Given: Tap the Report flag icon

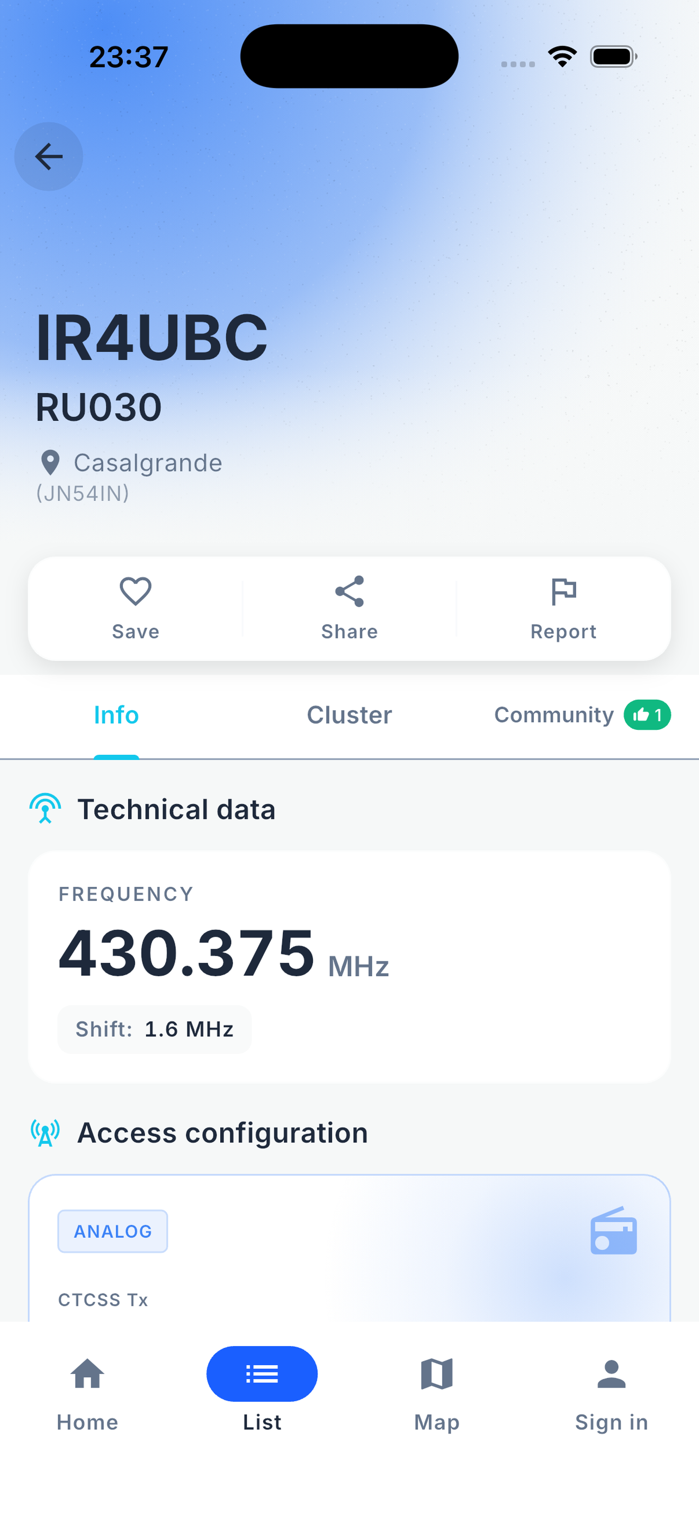Looking at the screenshot, I should pos(563,591).
